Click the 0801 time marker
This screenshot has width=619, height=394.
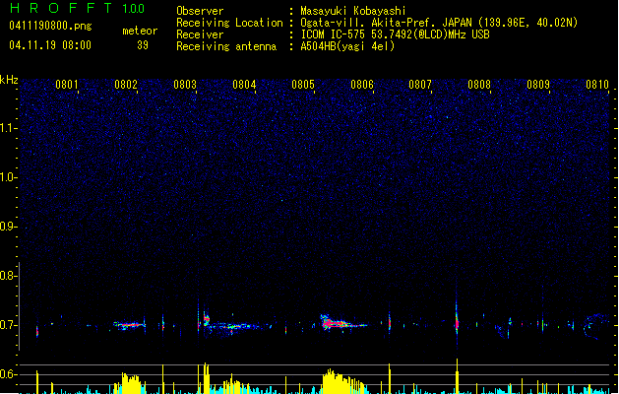[67, 85]
